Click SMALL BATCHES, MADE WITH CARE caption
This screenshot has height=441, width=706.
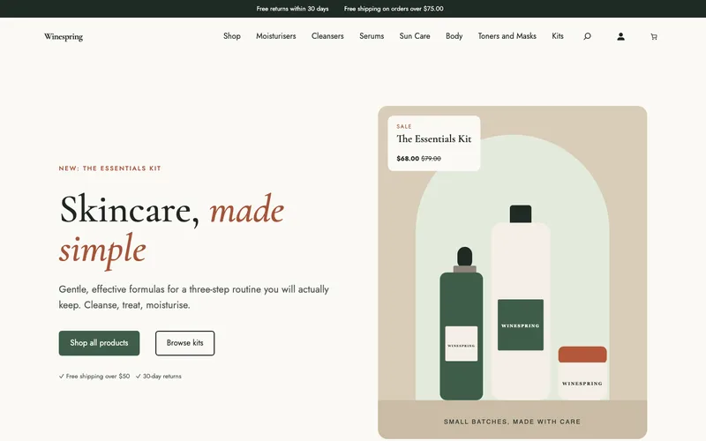pos(513,422)
